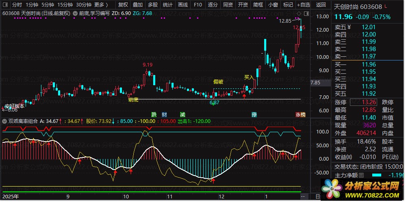Add stock via +自选 button

click(x=303, y=5)
